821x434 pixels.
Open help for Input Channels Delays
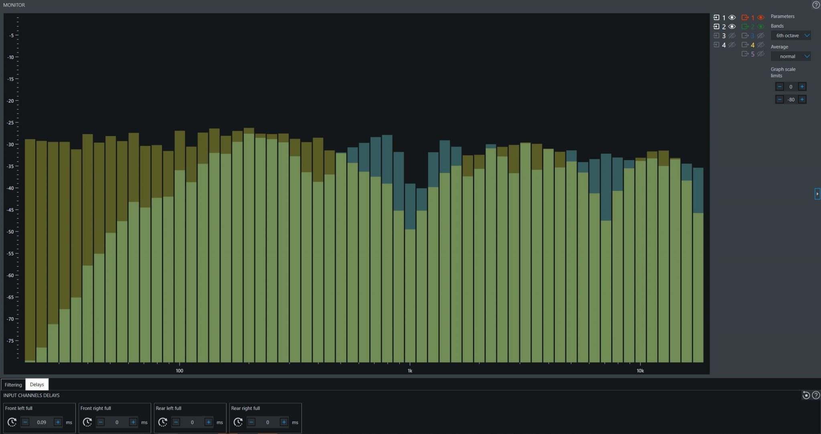pos(816,395)
